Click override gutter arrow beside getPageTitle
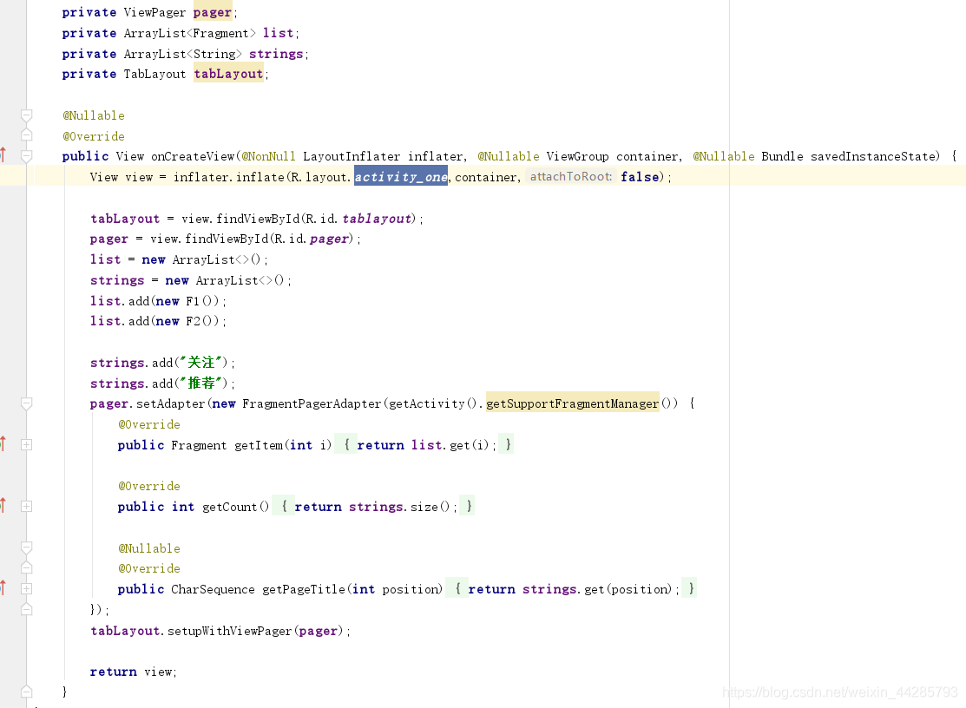This screenshot has width=966, height=708. [3, 587]
